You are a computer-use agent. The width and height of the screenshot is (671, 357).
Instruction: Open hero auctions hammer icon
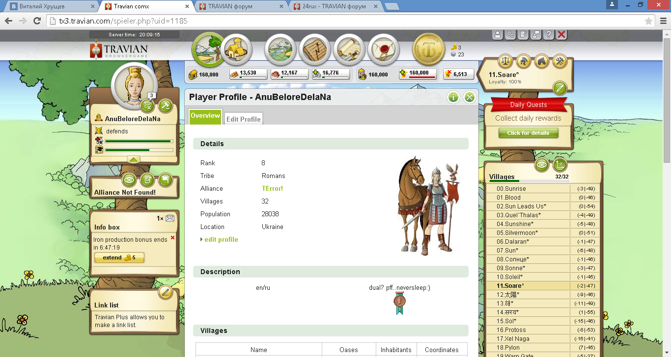coord(166,105)
